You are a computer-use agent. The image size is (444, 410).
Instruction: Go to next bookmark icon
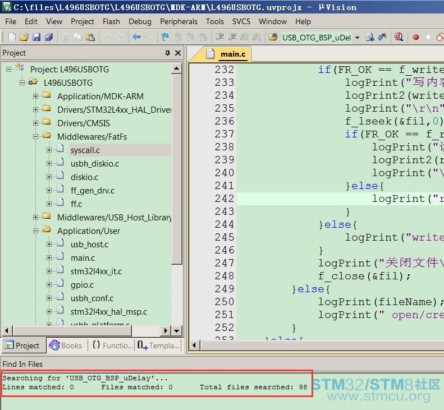[x=190, y=37]
